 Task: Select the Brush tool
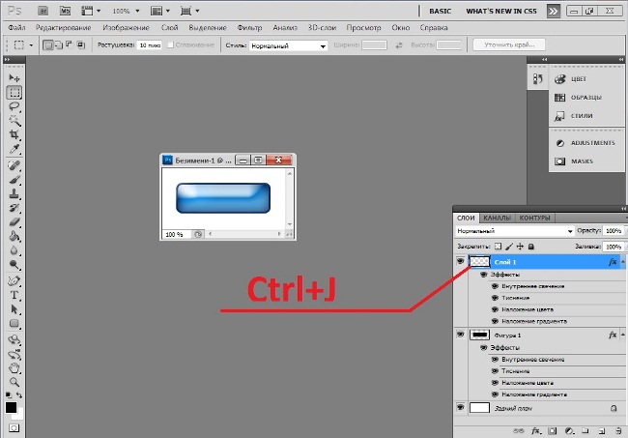[x=14, y=180]
